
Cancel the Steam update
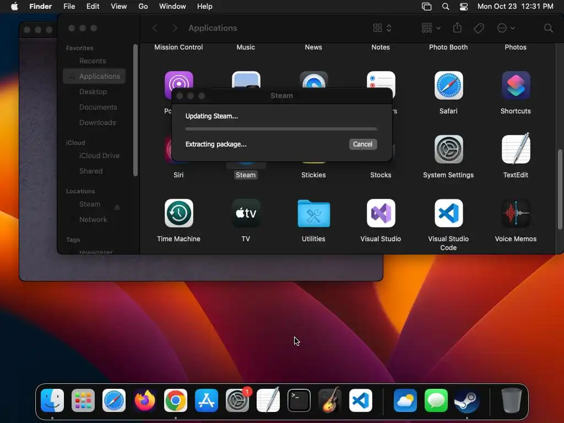pos(362,144)
